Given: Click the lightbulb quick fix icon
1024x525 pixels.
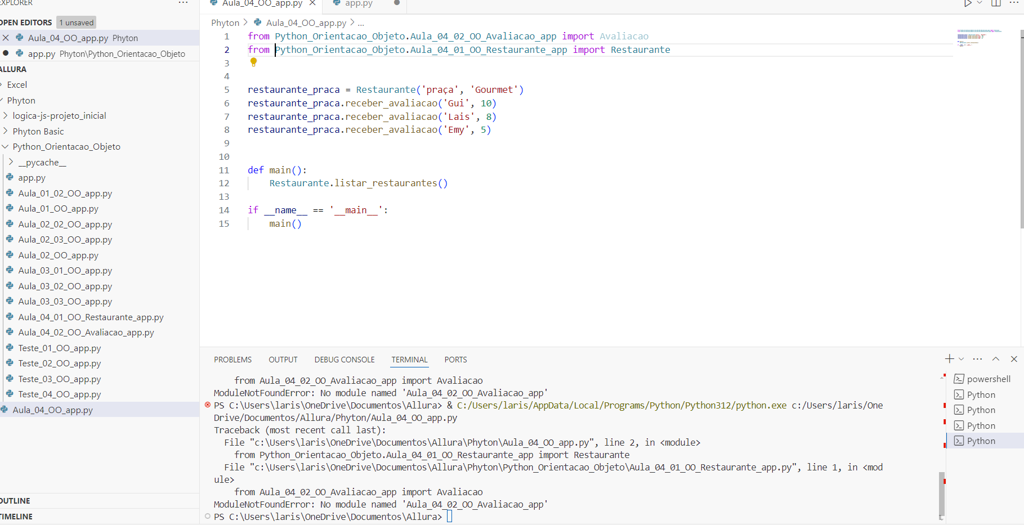Looking at the screenshot, I should 253,62.
